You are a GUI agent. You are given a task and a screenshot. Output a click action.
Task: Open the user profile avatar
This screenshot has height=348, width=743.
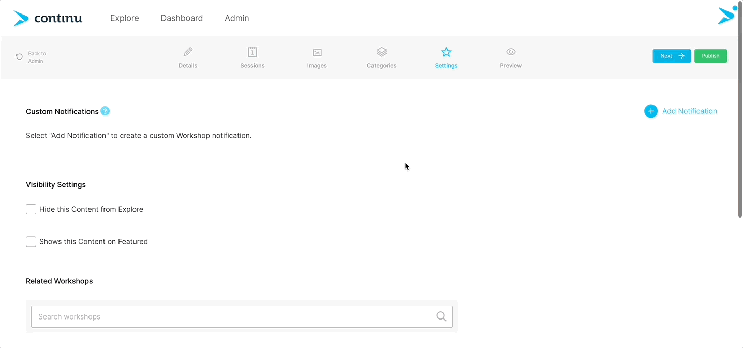click(727, 15)
